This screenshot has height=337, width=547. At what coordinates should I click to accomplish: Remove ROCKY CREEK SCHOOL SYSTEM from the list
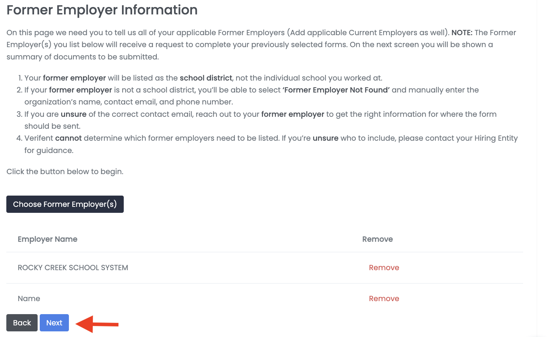tap(384, 267)
